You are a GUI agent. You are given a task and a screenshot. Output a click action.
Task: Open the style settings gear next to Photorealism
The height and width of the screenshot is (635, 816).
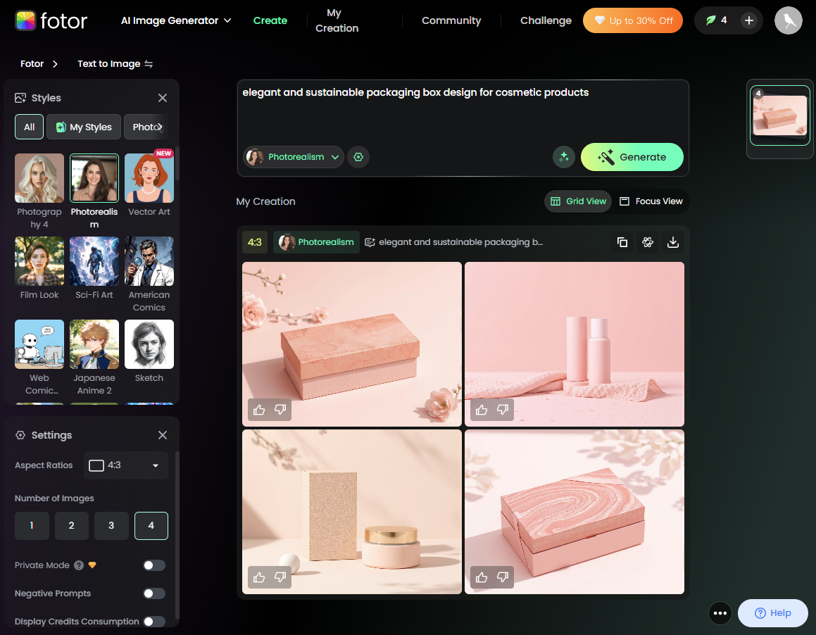pos(358,157)
